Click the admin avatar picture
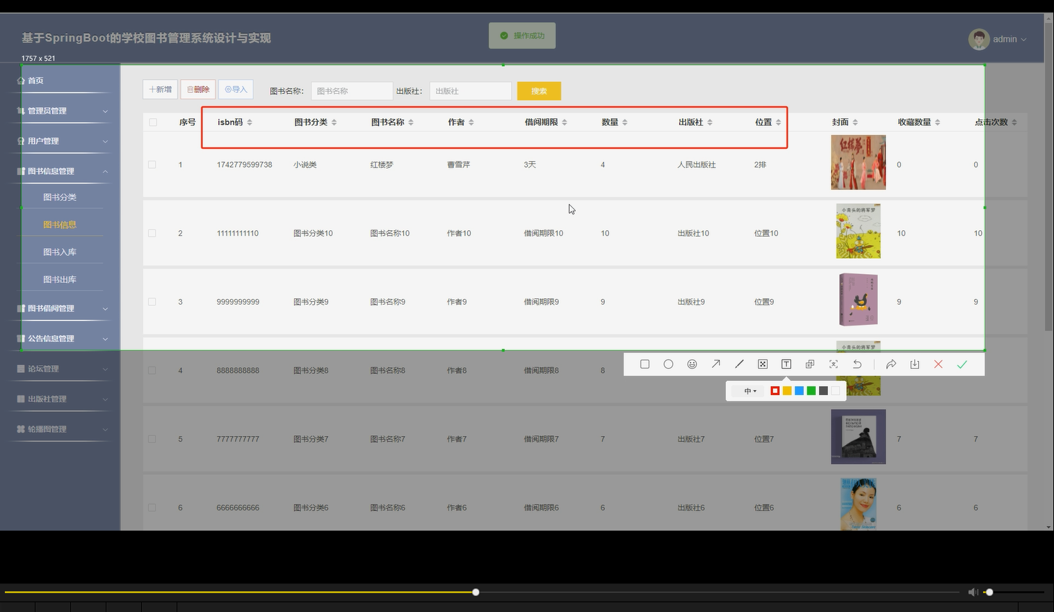The width and height of the screenshot is (1054, 612). [x=979, y=39]
